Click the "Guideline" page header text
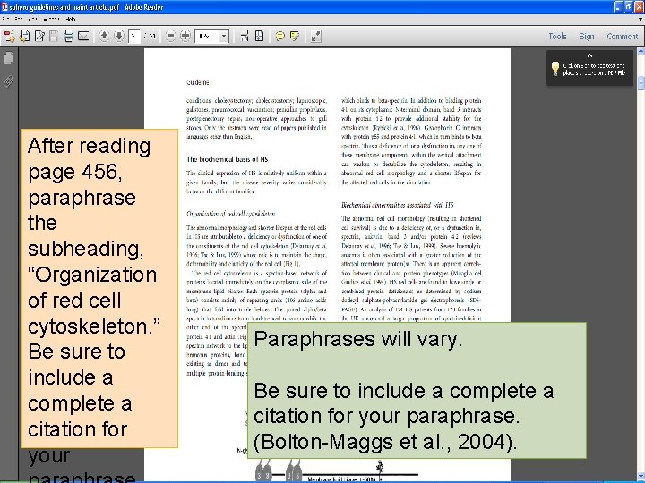Viewport: 645px width, 483px height. tap(198, 82)
